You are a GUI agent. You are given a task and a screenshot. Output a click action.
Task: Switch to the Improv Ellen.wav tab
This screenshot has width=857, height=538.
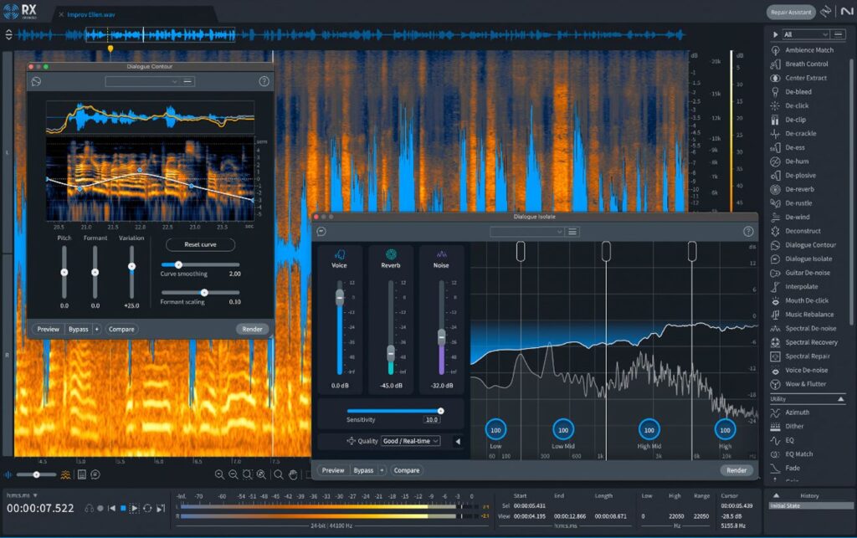click(x=92, y=13)
